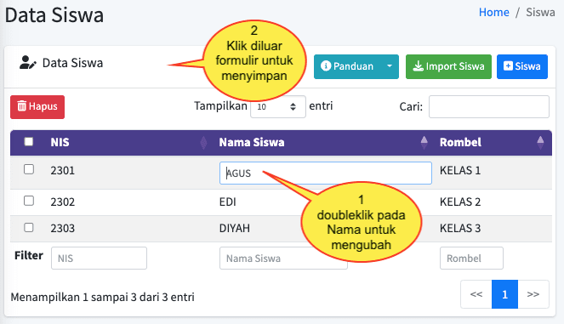Click the Home breadcrumb link
564x324 pixels.
pos(494,12)
